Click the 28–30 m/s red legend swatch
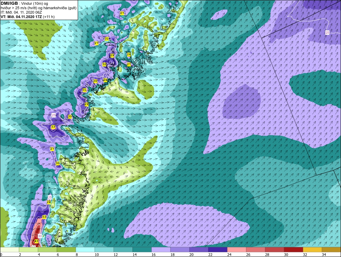341x257 pixels. tap(275, 249)
